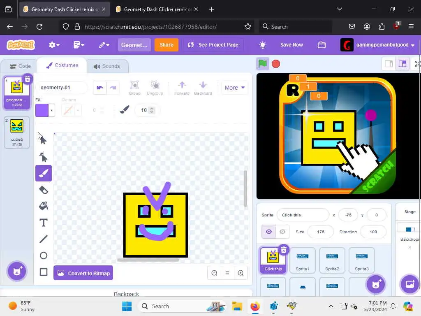This screenshot has height=316, width=421.
Task: Click the Ungroup icon
Action: coord(155,88)
